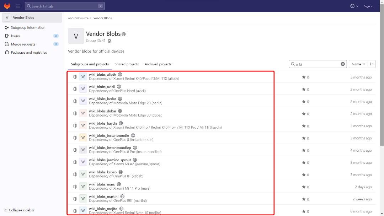Viewport: 384px width, 216px height.
Task: Open wiki_blobs_jasmine_sprout project
Action: 110,160
